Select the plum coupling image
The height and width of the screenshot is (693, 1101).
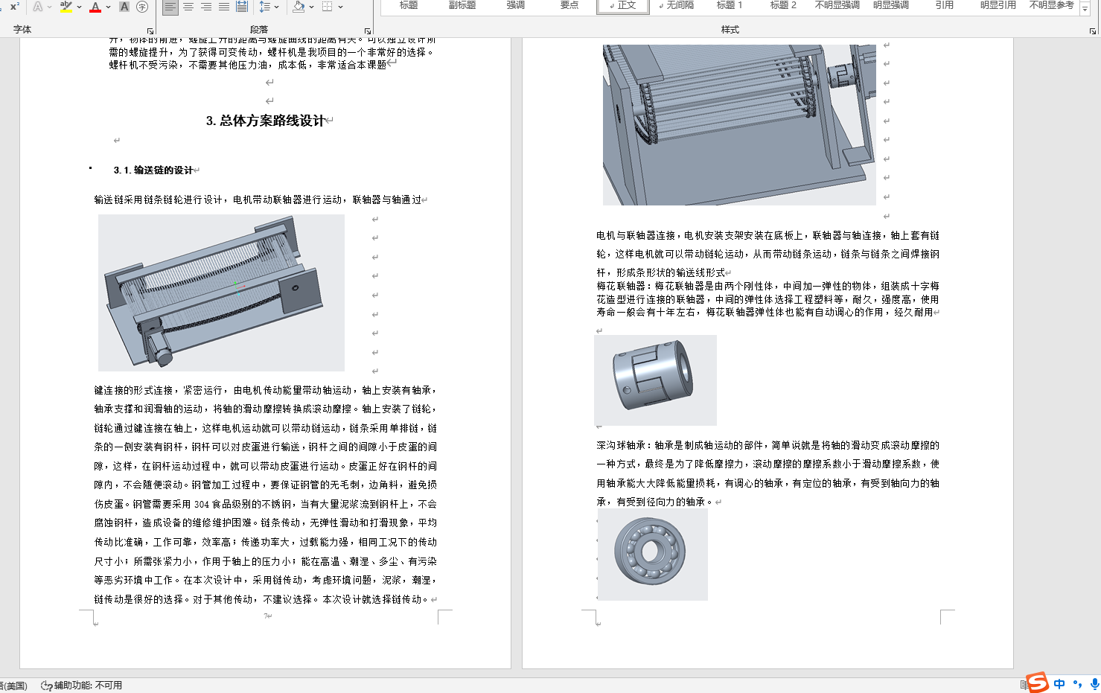click(x=655, y=380)
